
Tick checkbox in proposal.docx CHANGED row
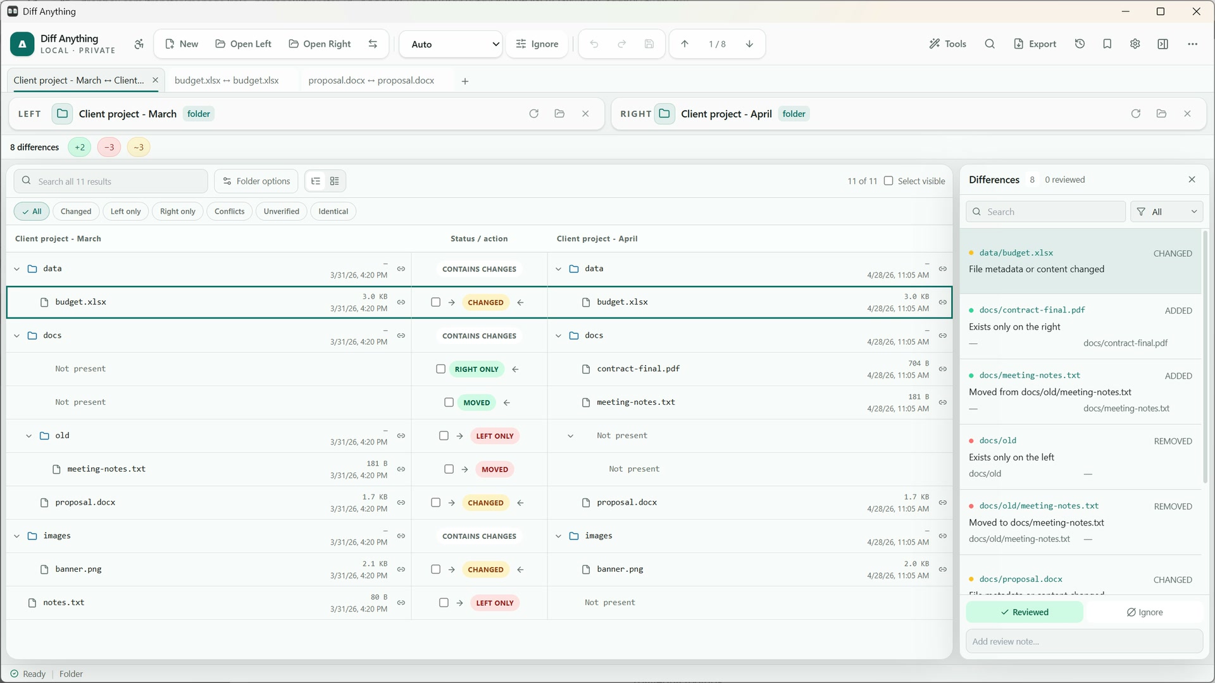(435, 502)
